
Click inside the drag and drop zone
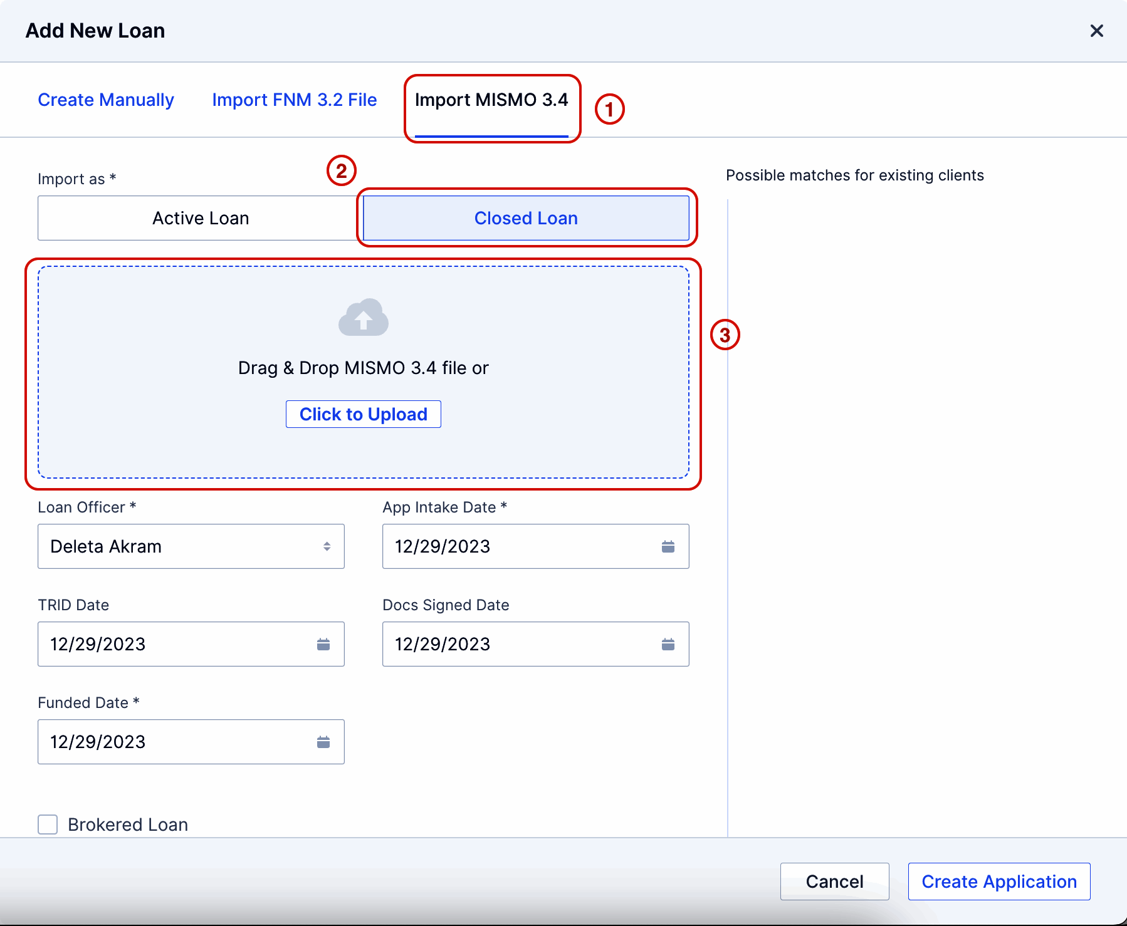(363, 370)
